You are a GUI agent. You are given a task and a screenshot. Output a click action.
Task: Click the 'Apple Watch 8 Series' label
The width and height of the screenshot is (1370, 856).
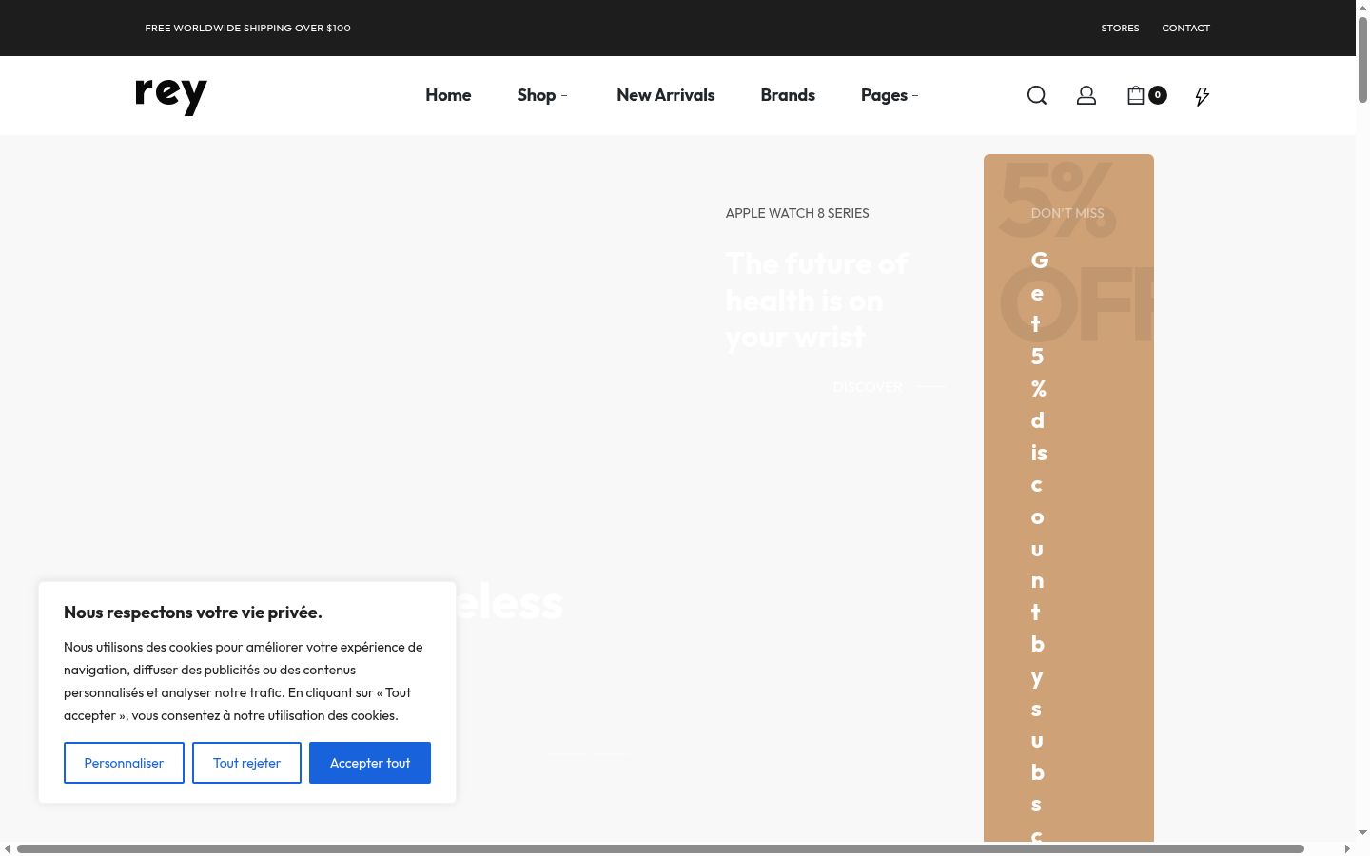pos(797,213)
